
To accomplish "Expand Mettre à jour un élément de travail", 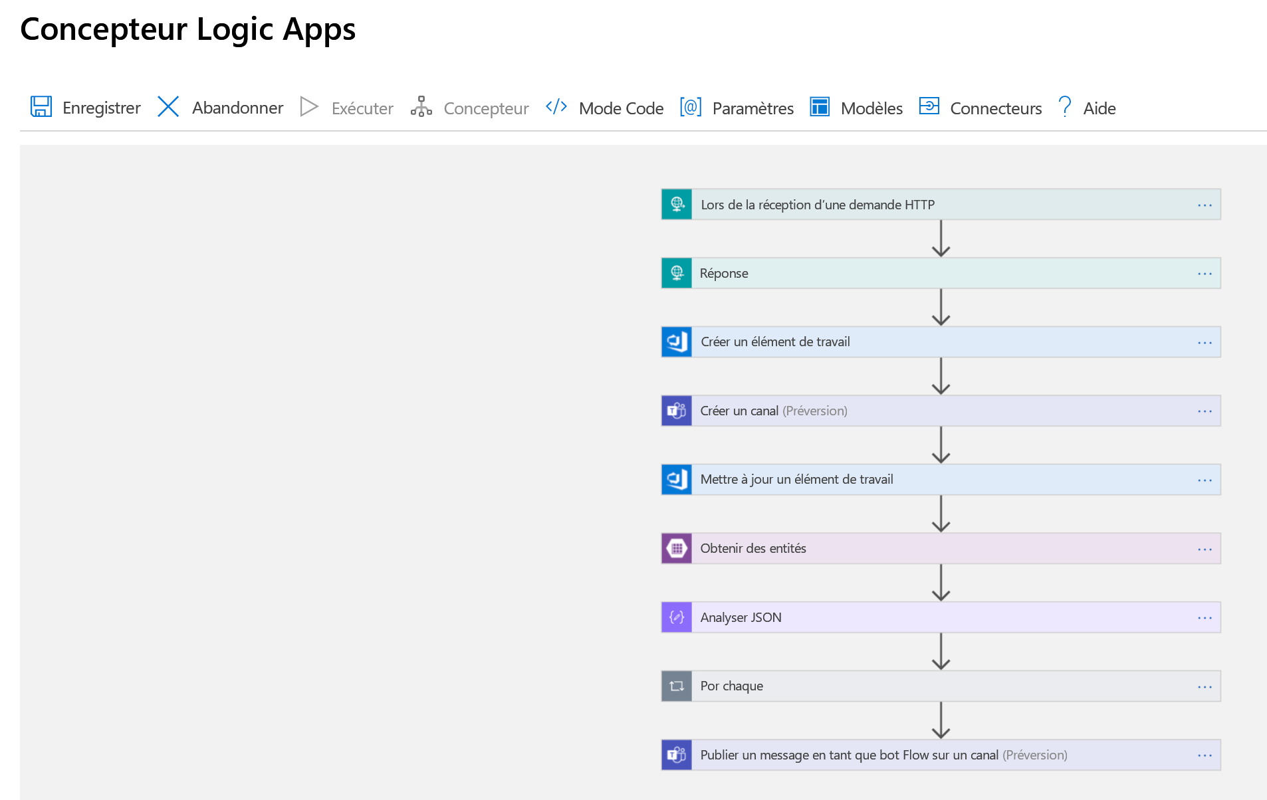I will point(941,479).
